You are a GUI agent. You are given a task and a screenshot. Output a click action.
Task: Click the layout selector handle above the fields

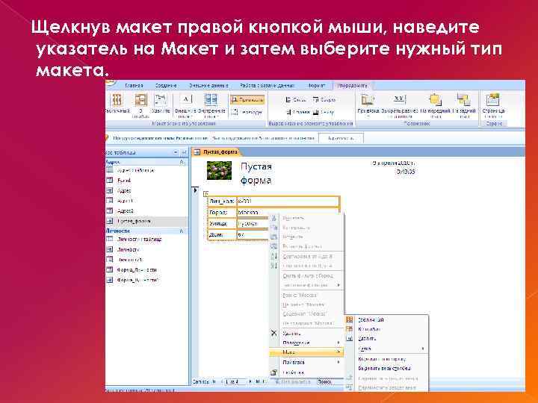(x=205, y=194)
